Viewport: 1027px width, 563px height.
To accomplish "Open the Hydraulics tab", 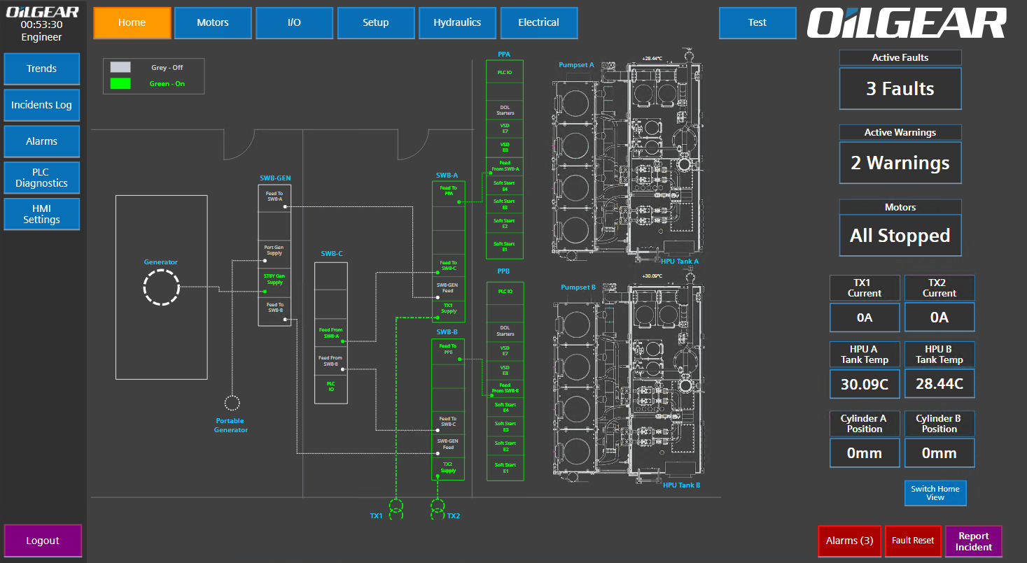I will click(x=457, y=22).
